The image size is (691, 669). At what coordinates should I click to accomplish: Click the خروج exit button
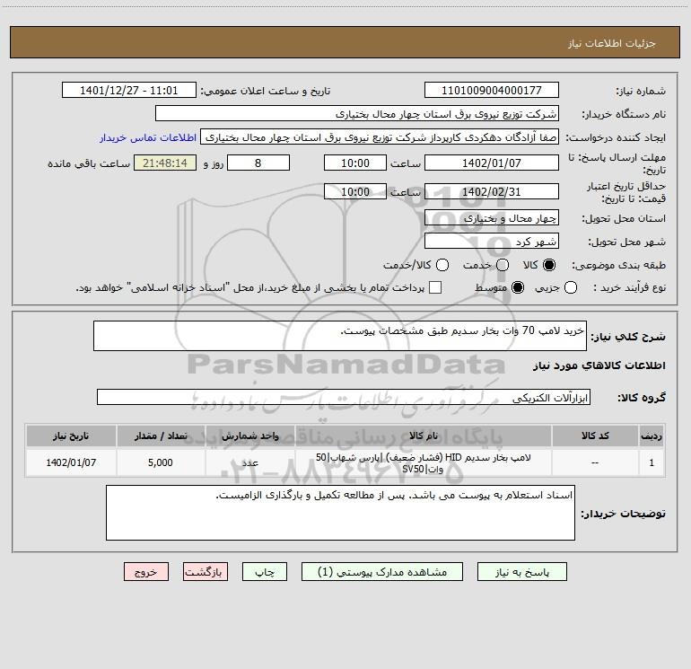[x=146, y=571]
